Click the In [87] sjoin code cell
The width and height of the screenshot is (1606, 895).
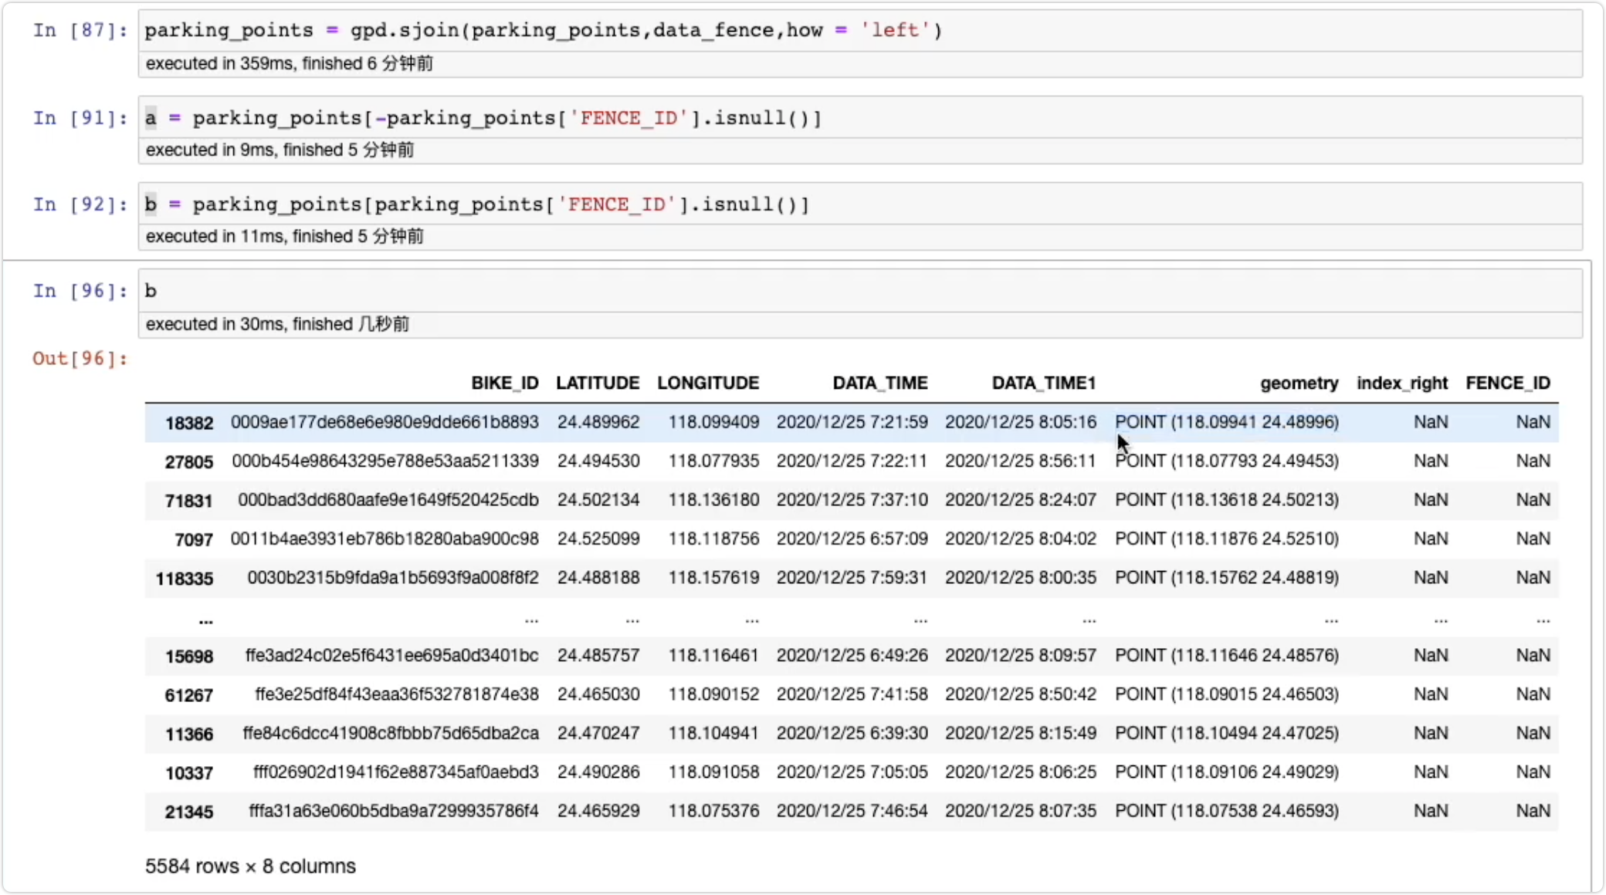point(860,31)
